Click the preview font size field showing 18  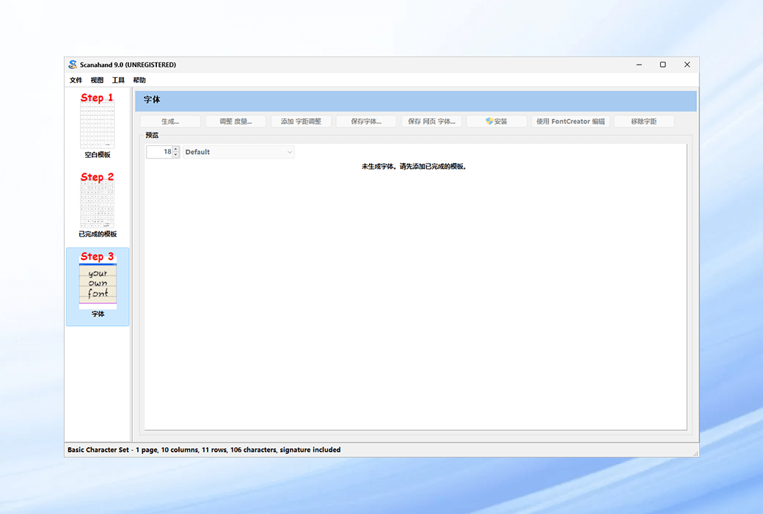pos(160,152)
